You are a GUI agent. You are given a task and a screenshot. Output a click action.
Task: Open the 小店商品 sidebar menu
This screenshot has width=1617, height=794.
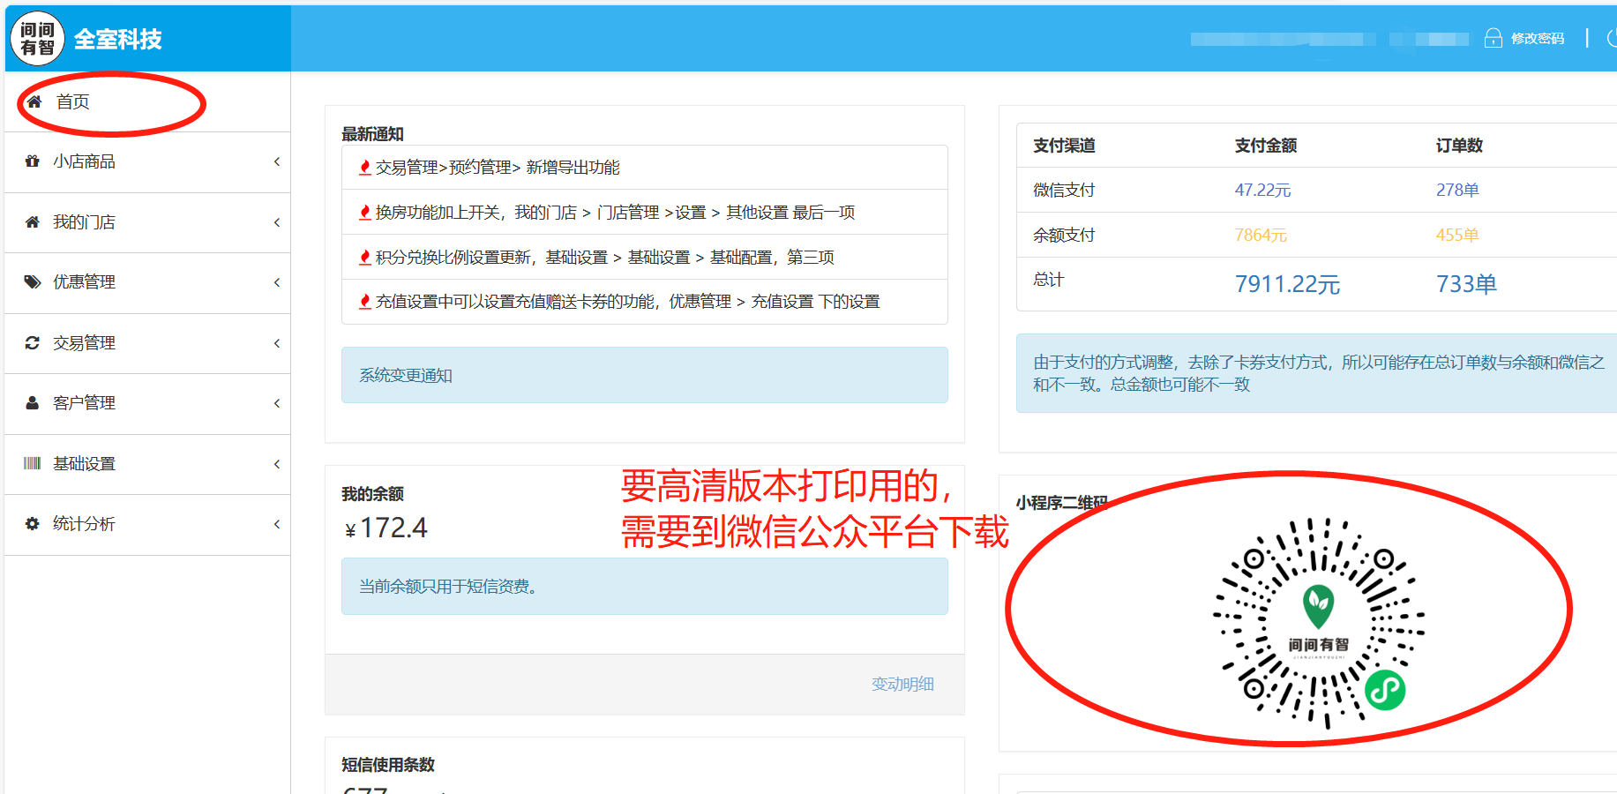click(x=147, y=162)
